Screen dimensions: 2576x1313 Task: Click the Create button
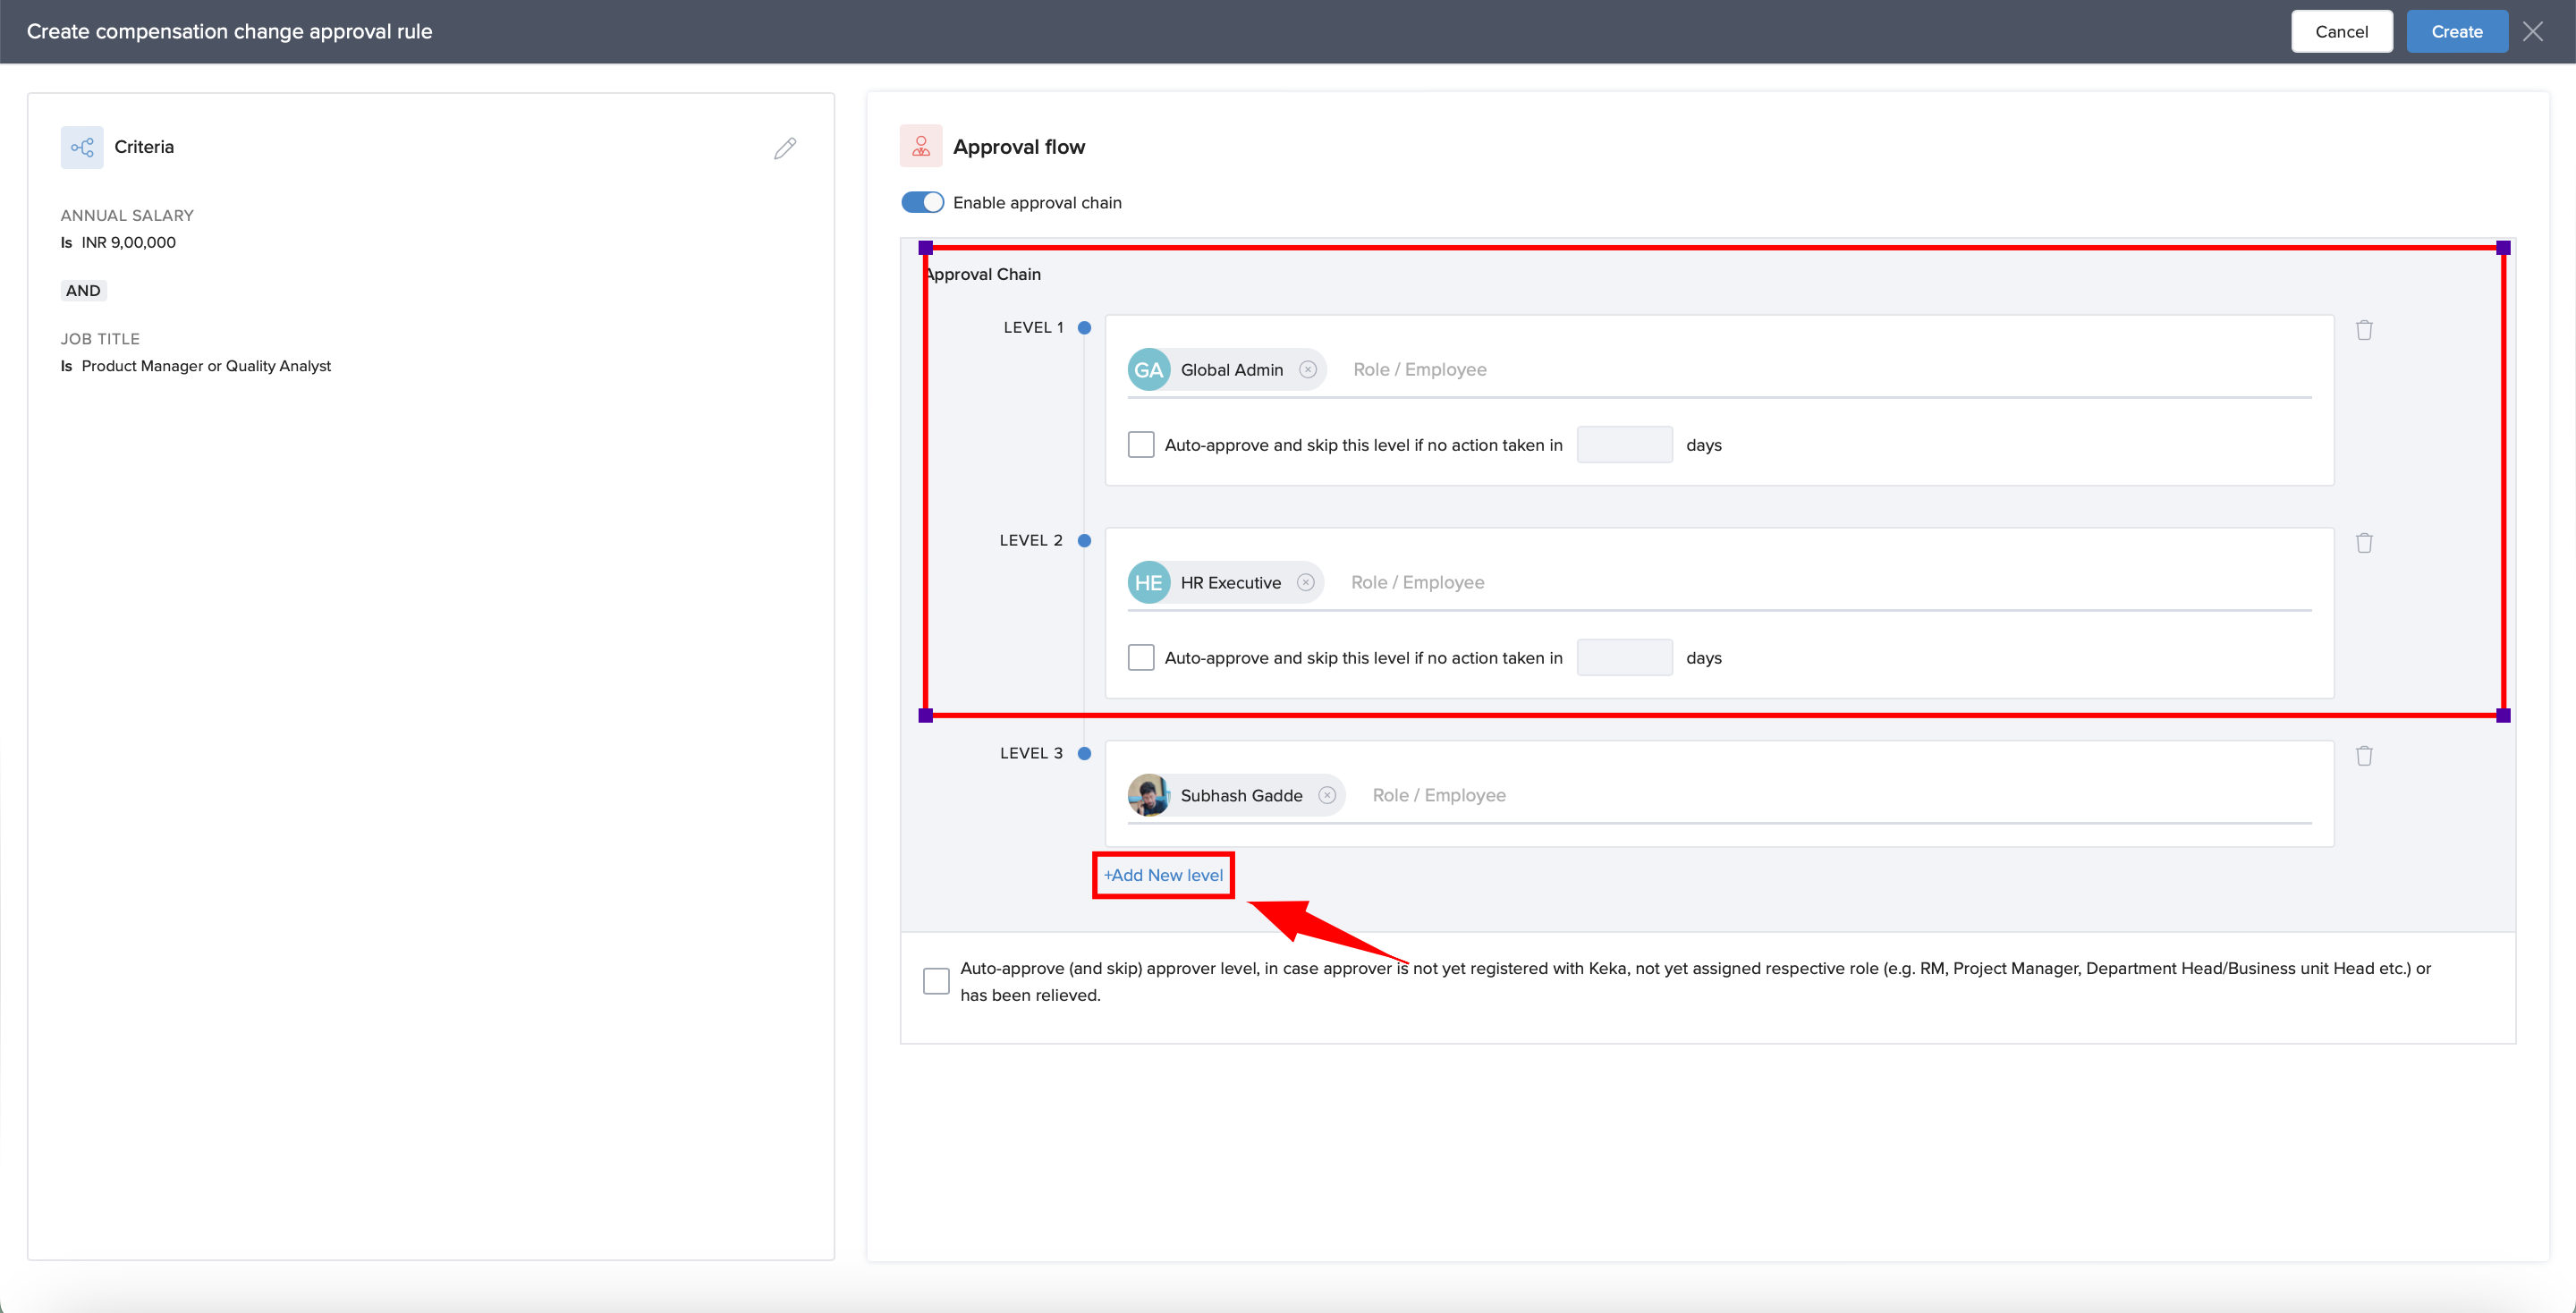(x=2456, y=31)
